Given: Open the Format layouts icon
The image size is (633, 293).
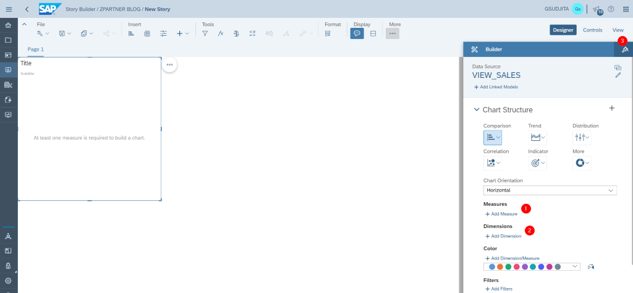Looking at the screenshot, I should pos(328,34).
